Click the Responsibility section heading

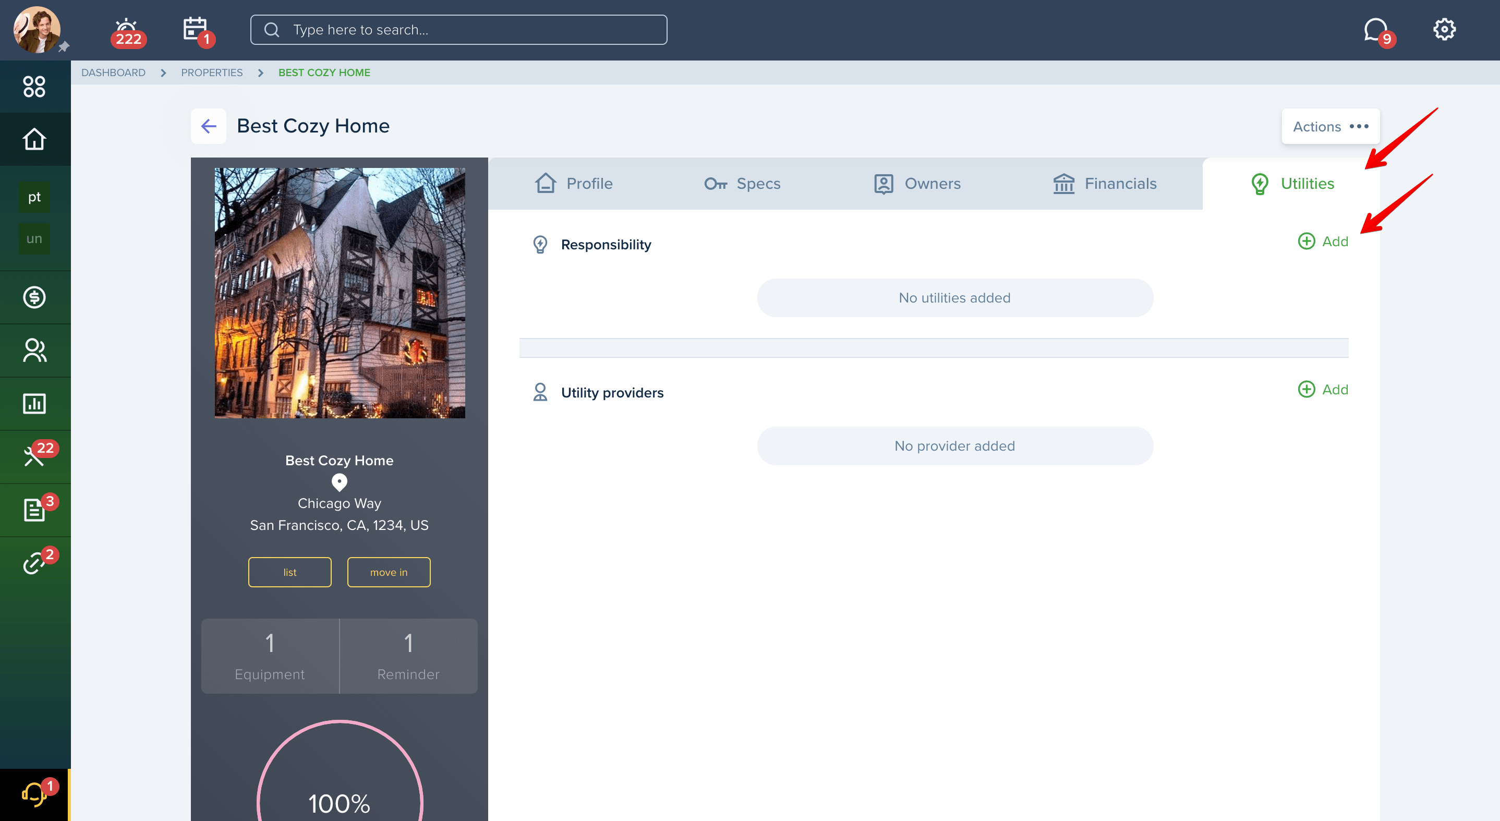(x=606, y=245)
